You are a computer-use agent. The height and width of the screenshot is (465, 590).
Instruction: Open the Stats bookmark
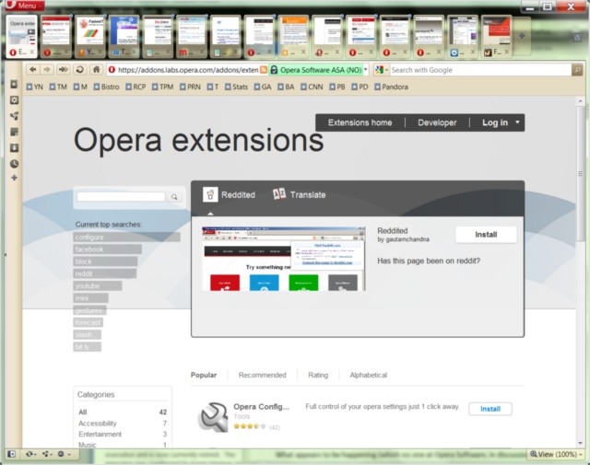[236, 87]
